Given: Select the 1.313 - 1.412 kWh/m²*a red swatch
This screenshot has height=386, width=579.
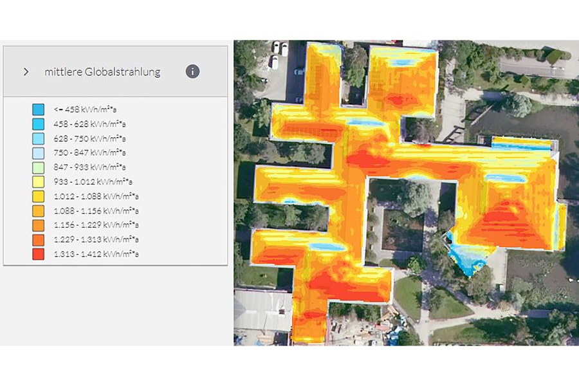Looking at the screenshot, I should point(39,254).
